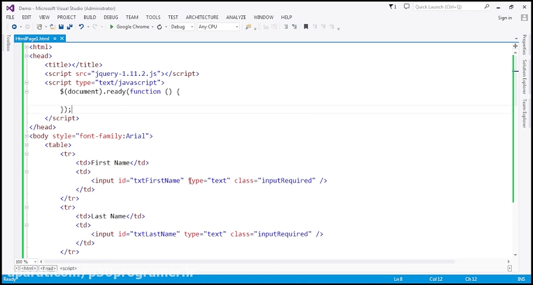The image size is (533, 285).
Task: Collapse the <table> tag outline
Action: coord(27,145)
